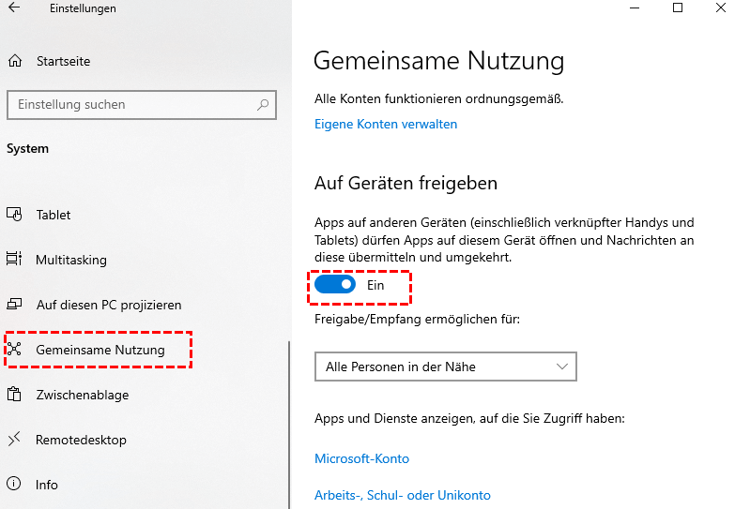The height and width of the screenshot is (509, 735).
Task: Click the Tablet icon in sidebar
Action: [14, 215]
